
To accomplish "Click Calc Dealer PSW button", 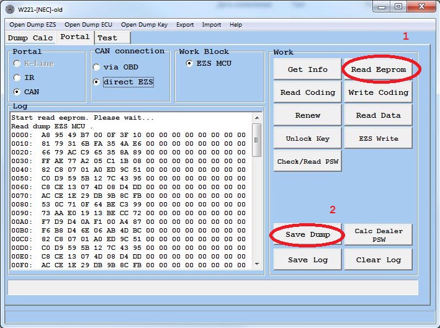I will [379, 235].
